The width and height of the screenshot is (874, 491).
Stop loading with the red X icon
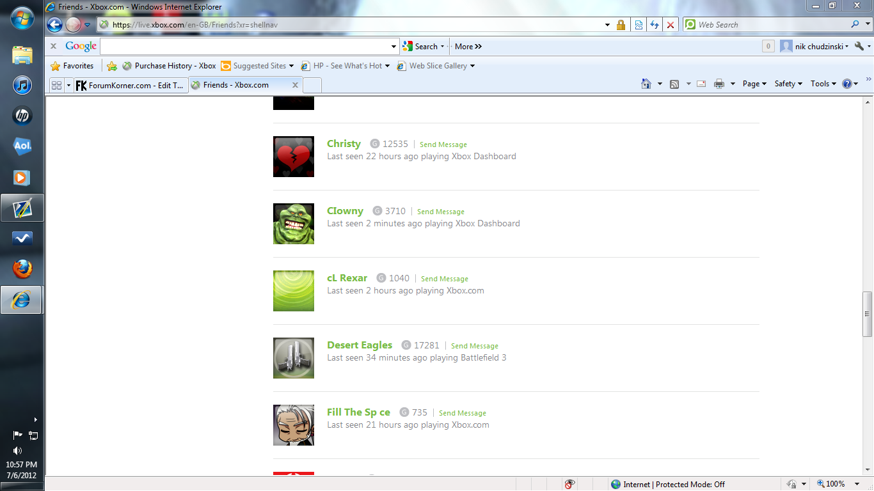click(x=670, y=25)
